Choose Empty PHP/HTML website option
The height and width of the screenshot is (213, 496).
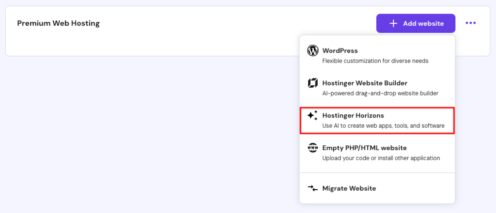(x=377, y=152)
